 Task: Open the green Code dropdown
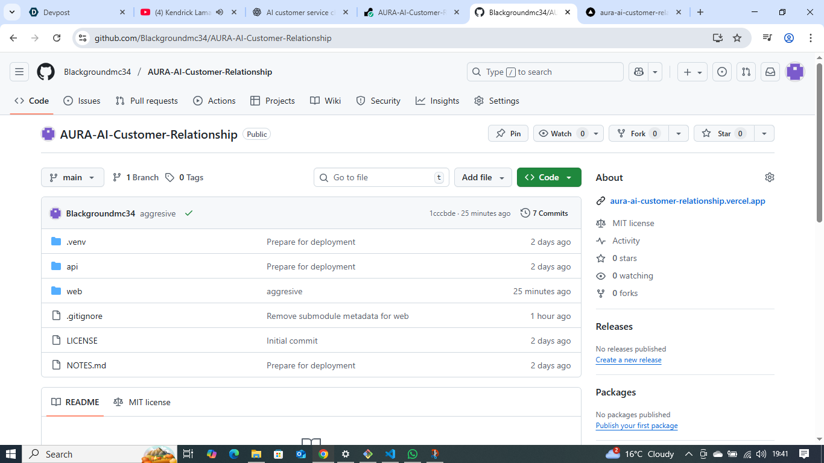(549, 177)
